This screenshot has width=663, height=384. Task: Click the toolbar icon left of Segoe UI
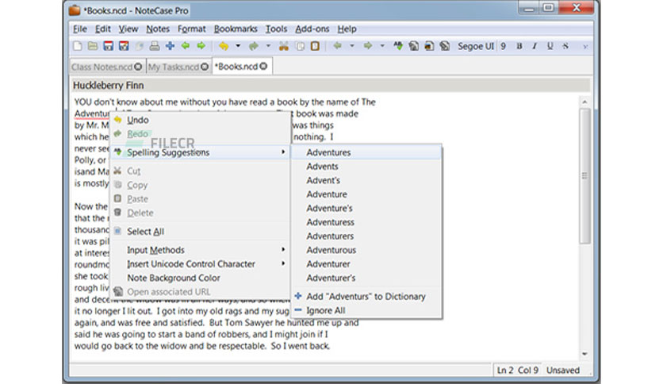[x=444, y=46]
